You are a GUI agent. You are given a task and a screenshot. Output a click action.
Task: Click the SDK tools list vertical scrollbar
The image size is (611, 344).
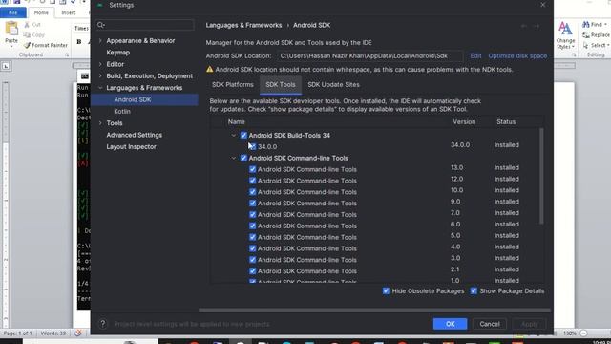click(x=541, y=176)
